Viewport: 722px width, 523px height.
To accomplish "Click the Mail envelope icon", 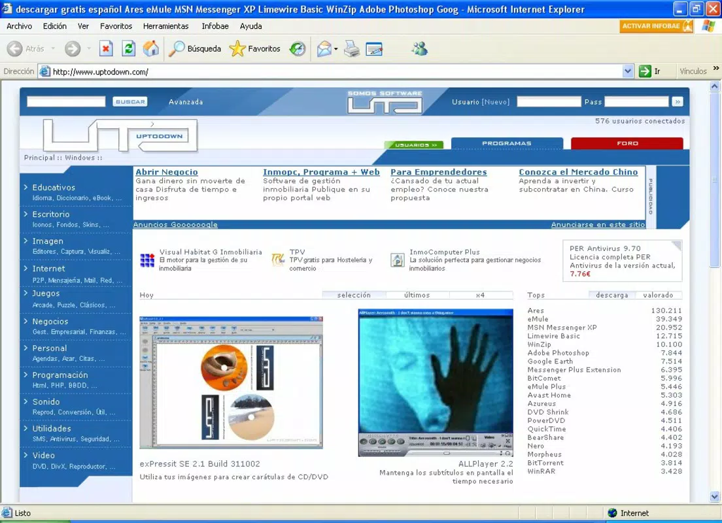I will (324, 48).
